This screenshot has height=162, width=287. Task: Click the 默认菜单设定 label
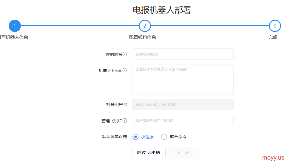pyautogui.click(x=114, y=137)
